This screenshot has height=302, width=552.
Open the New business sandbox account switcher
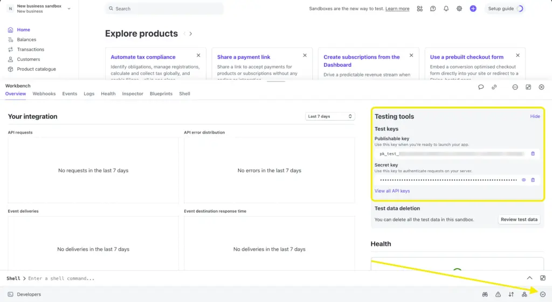[x=39, y=9]
